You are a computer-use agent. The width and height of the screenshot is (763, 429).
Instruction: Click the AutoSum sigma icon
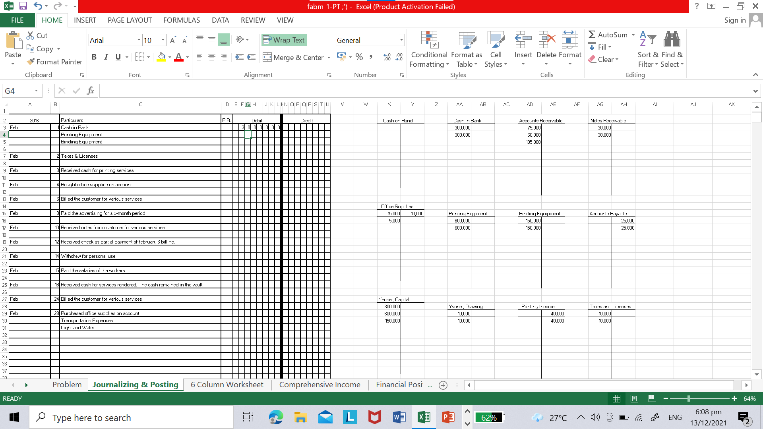tap(592, 35)
